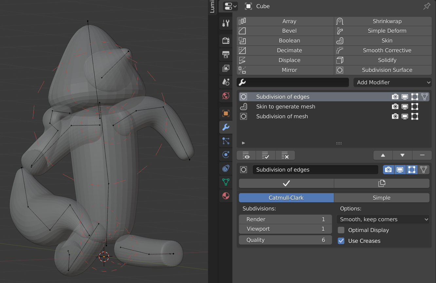
Task: Open the Render properties tab
Action: 226,41
